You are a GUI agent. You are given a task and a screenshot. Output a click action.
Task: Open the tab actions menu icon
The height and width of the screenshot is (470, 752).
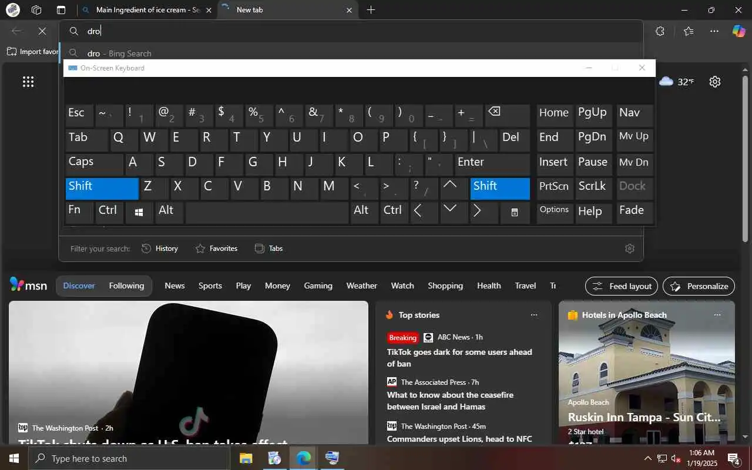(61, 10)
